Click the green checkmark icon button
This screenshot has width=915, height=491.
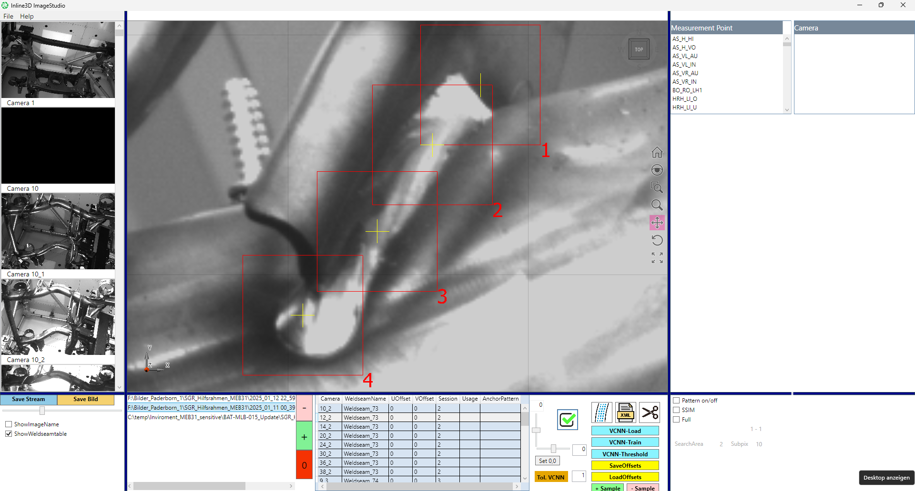(568, 420)
